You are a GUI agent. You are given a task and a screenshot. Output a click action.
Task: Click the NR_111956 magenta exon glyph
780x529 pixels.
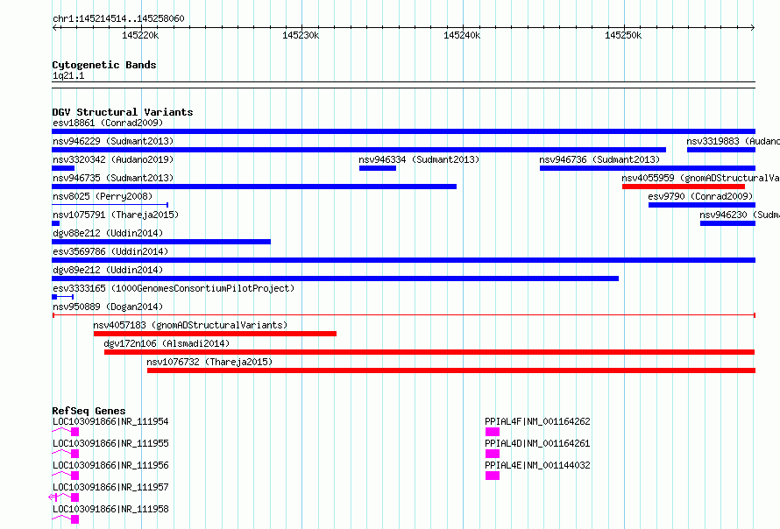click(75, 476)
